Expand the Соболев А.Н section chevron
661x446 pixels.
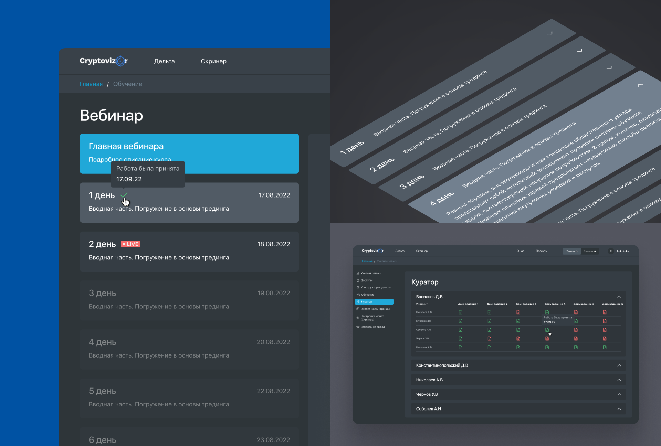tap(619, 409)
